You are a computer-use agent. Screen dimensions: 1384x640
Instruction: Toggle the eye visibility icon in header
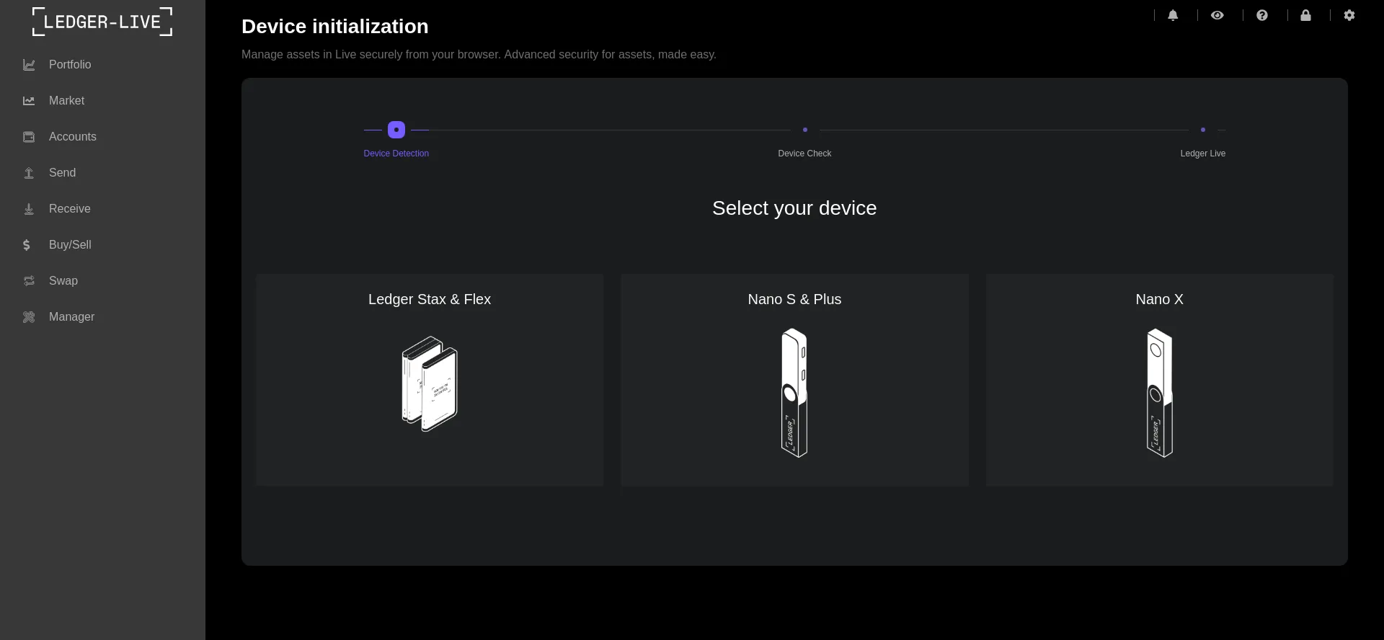click(1217, 15)
